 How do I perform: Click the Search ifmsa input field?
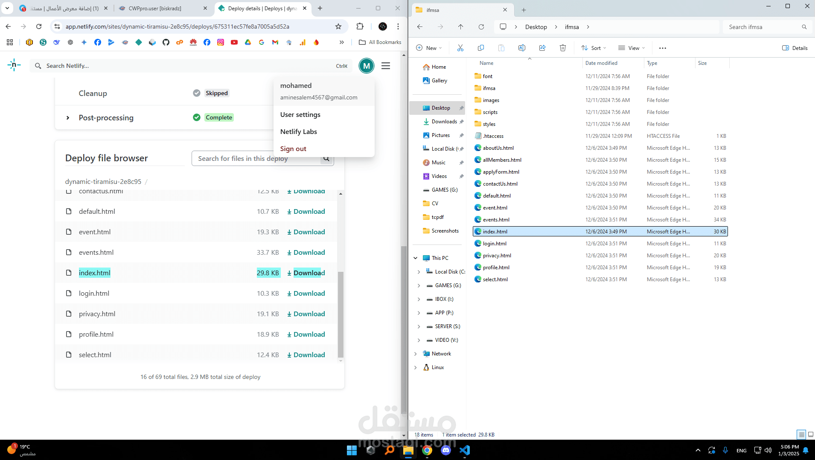764,27
